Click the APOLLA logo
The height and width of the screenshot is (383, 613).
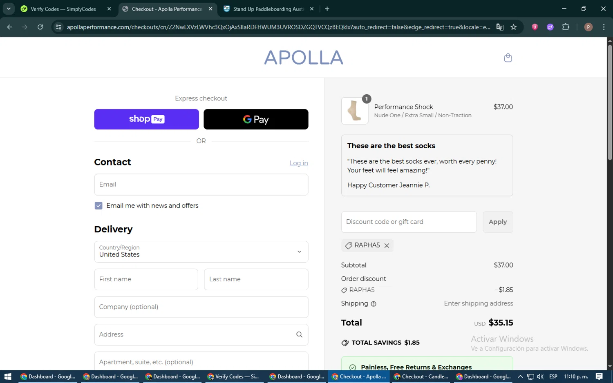click(x=304, y=58)
